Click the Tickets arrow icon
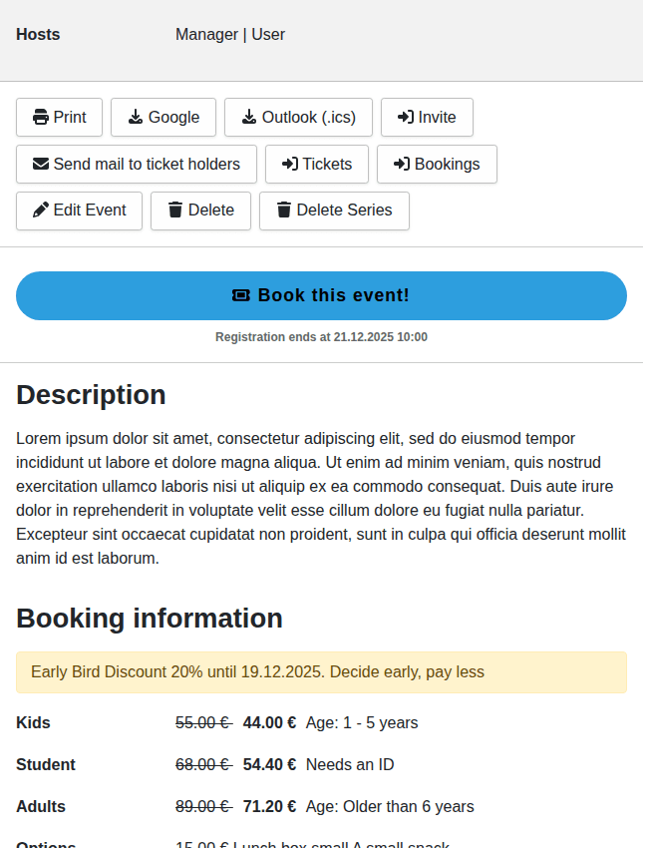Image resolution: width=648 pixels, height=848 pixels. [x=290, y=165]
